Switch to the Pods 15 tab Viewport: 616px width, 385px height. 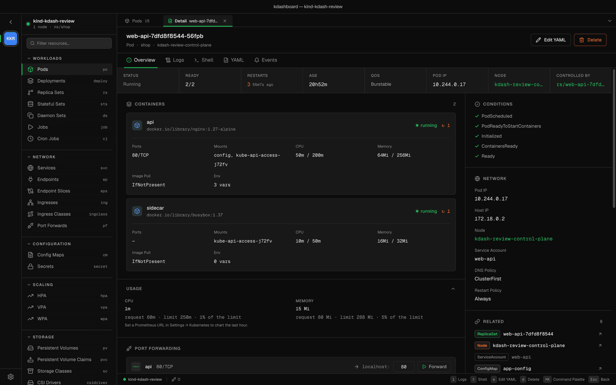pyautogui.click(x=138, y=21)
